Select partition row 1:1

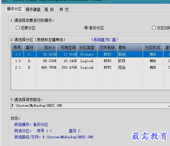pos(91,54)
